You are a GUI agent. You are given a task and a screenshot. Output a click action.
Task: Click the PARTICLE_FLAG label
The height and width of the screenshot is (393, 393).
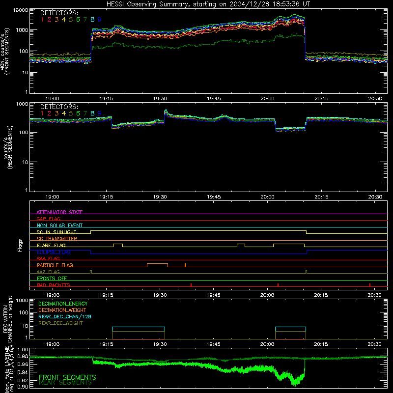tap(55, 265)
